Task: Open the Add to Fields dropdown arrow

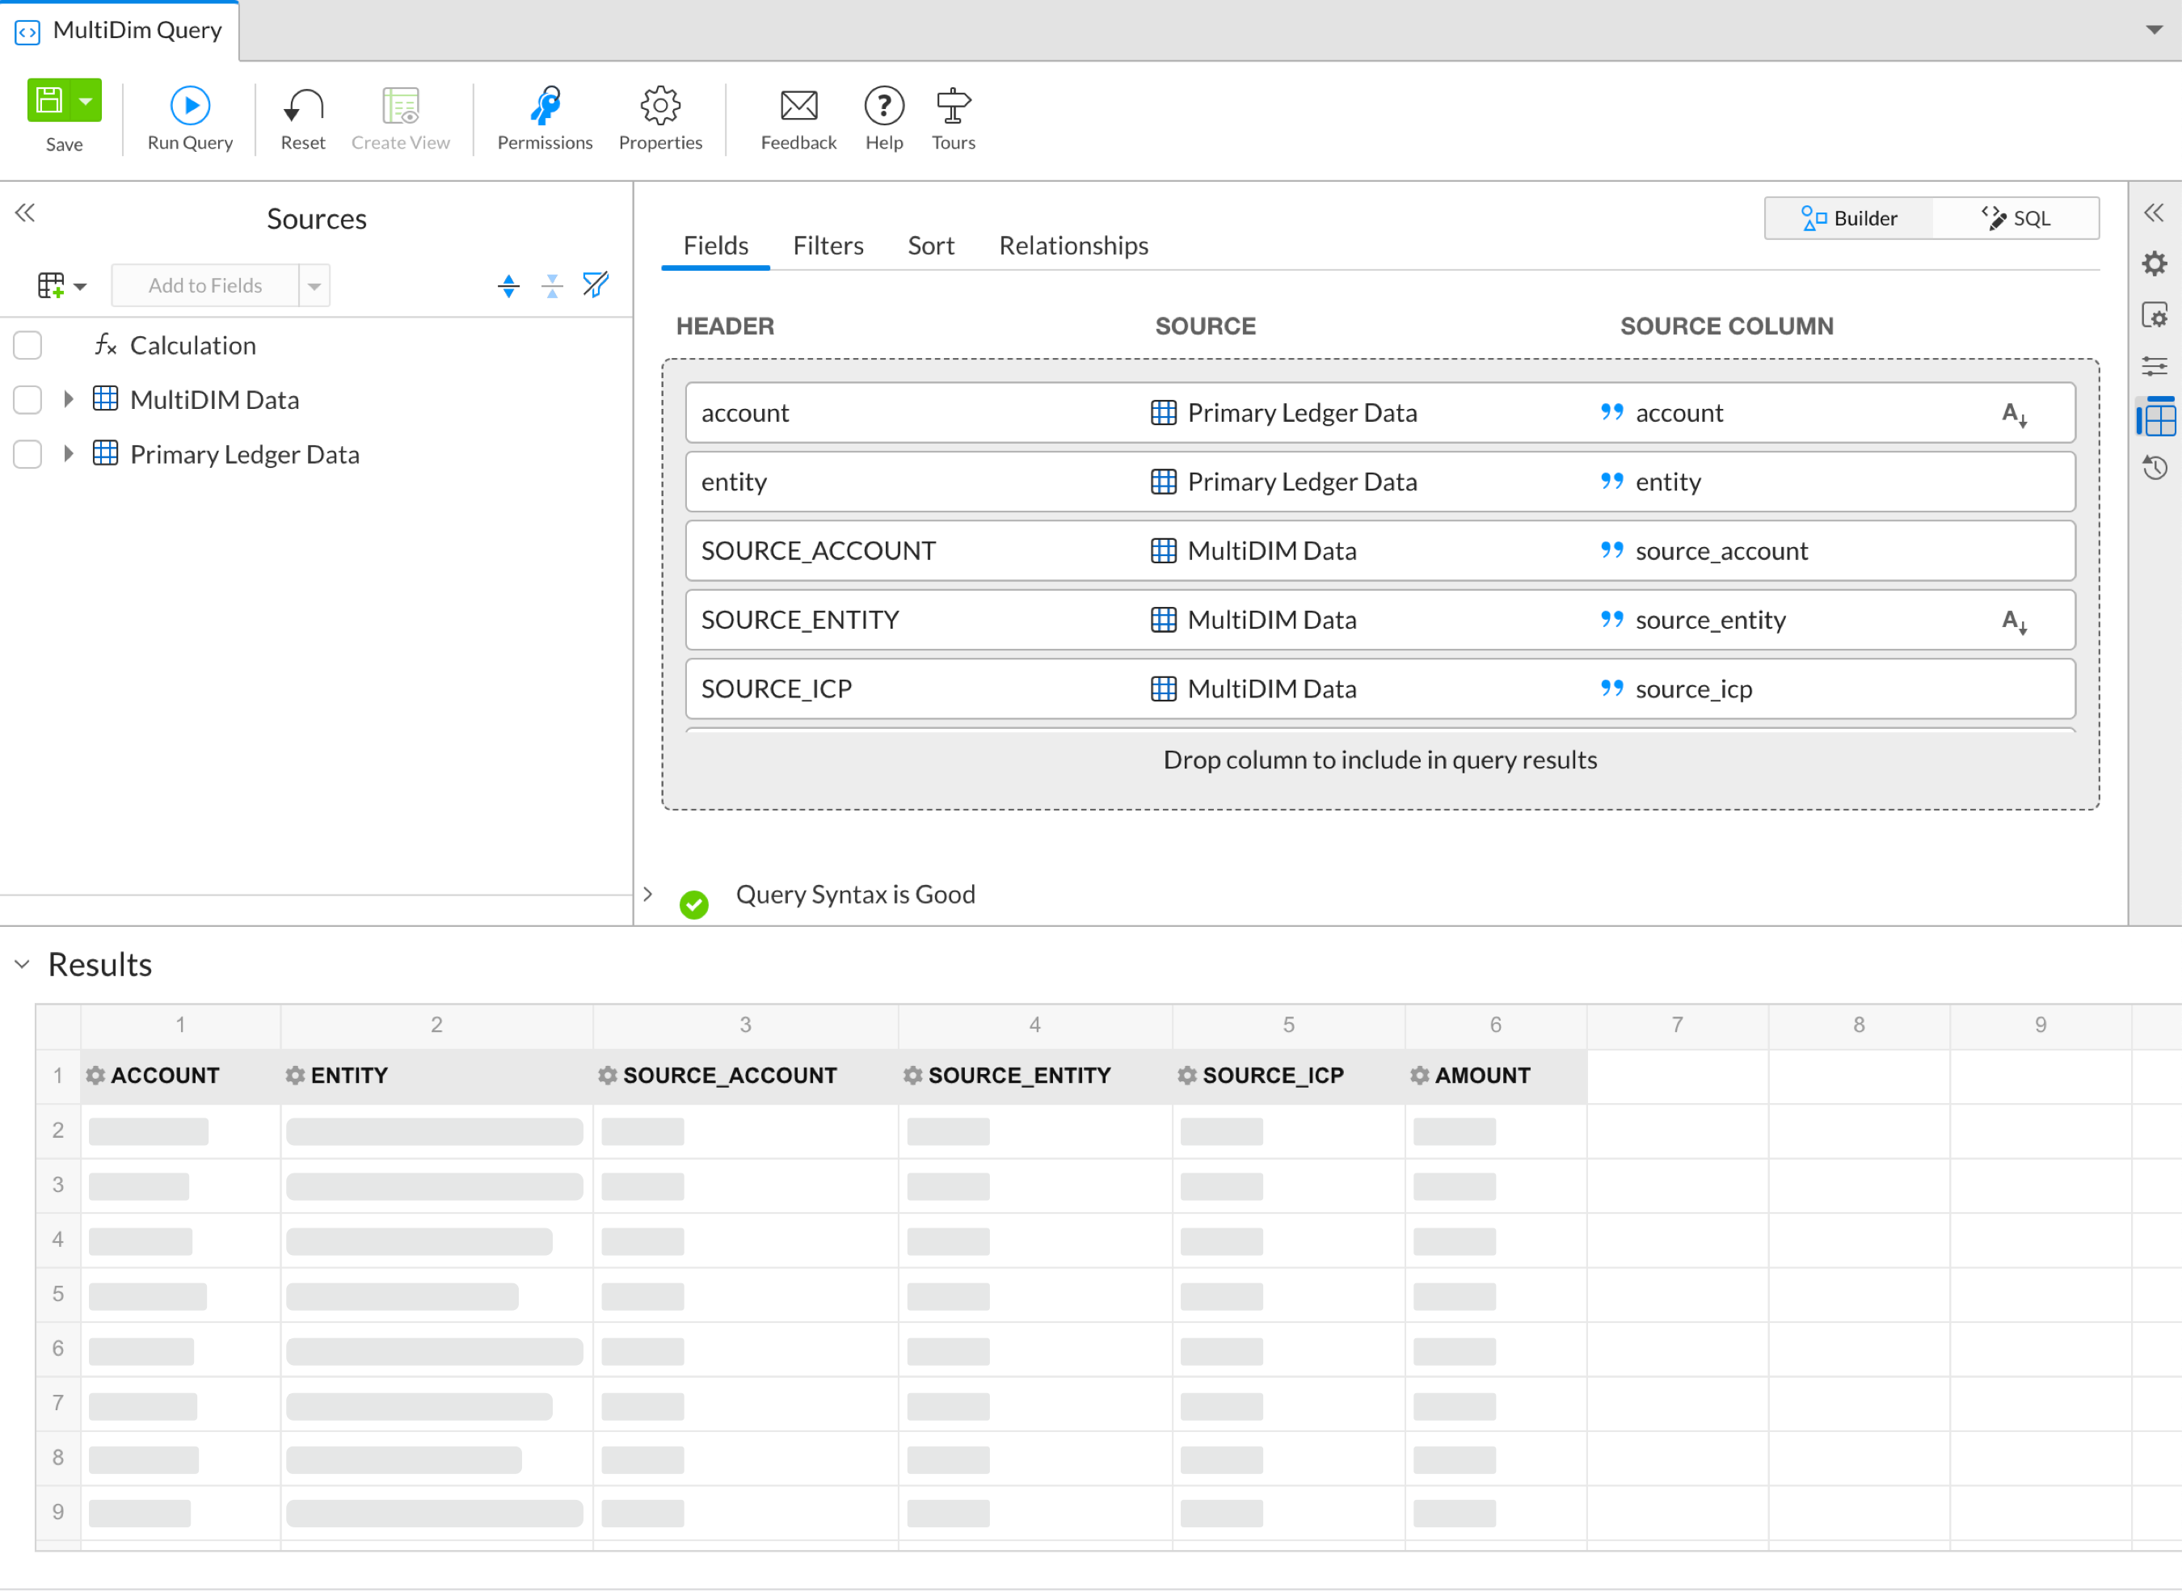Action: 315,285
